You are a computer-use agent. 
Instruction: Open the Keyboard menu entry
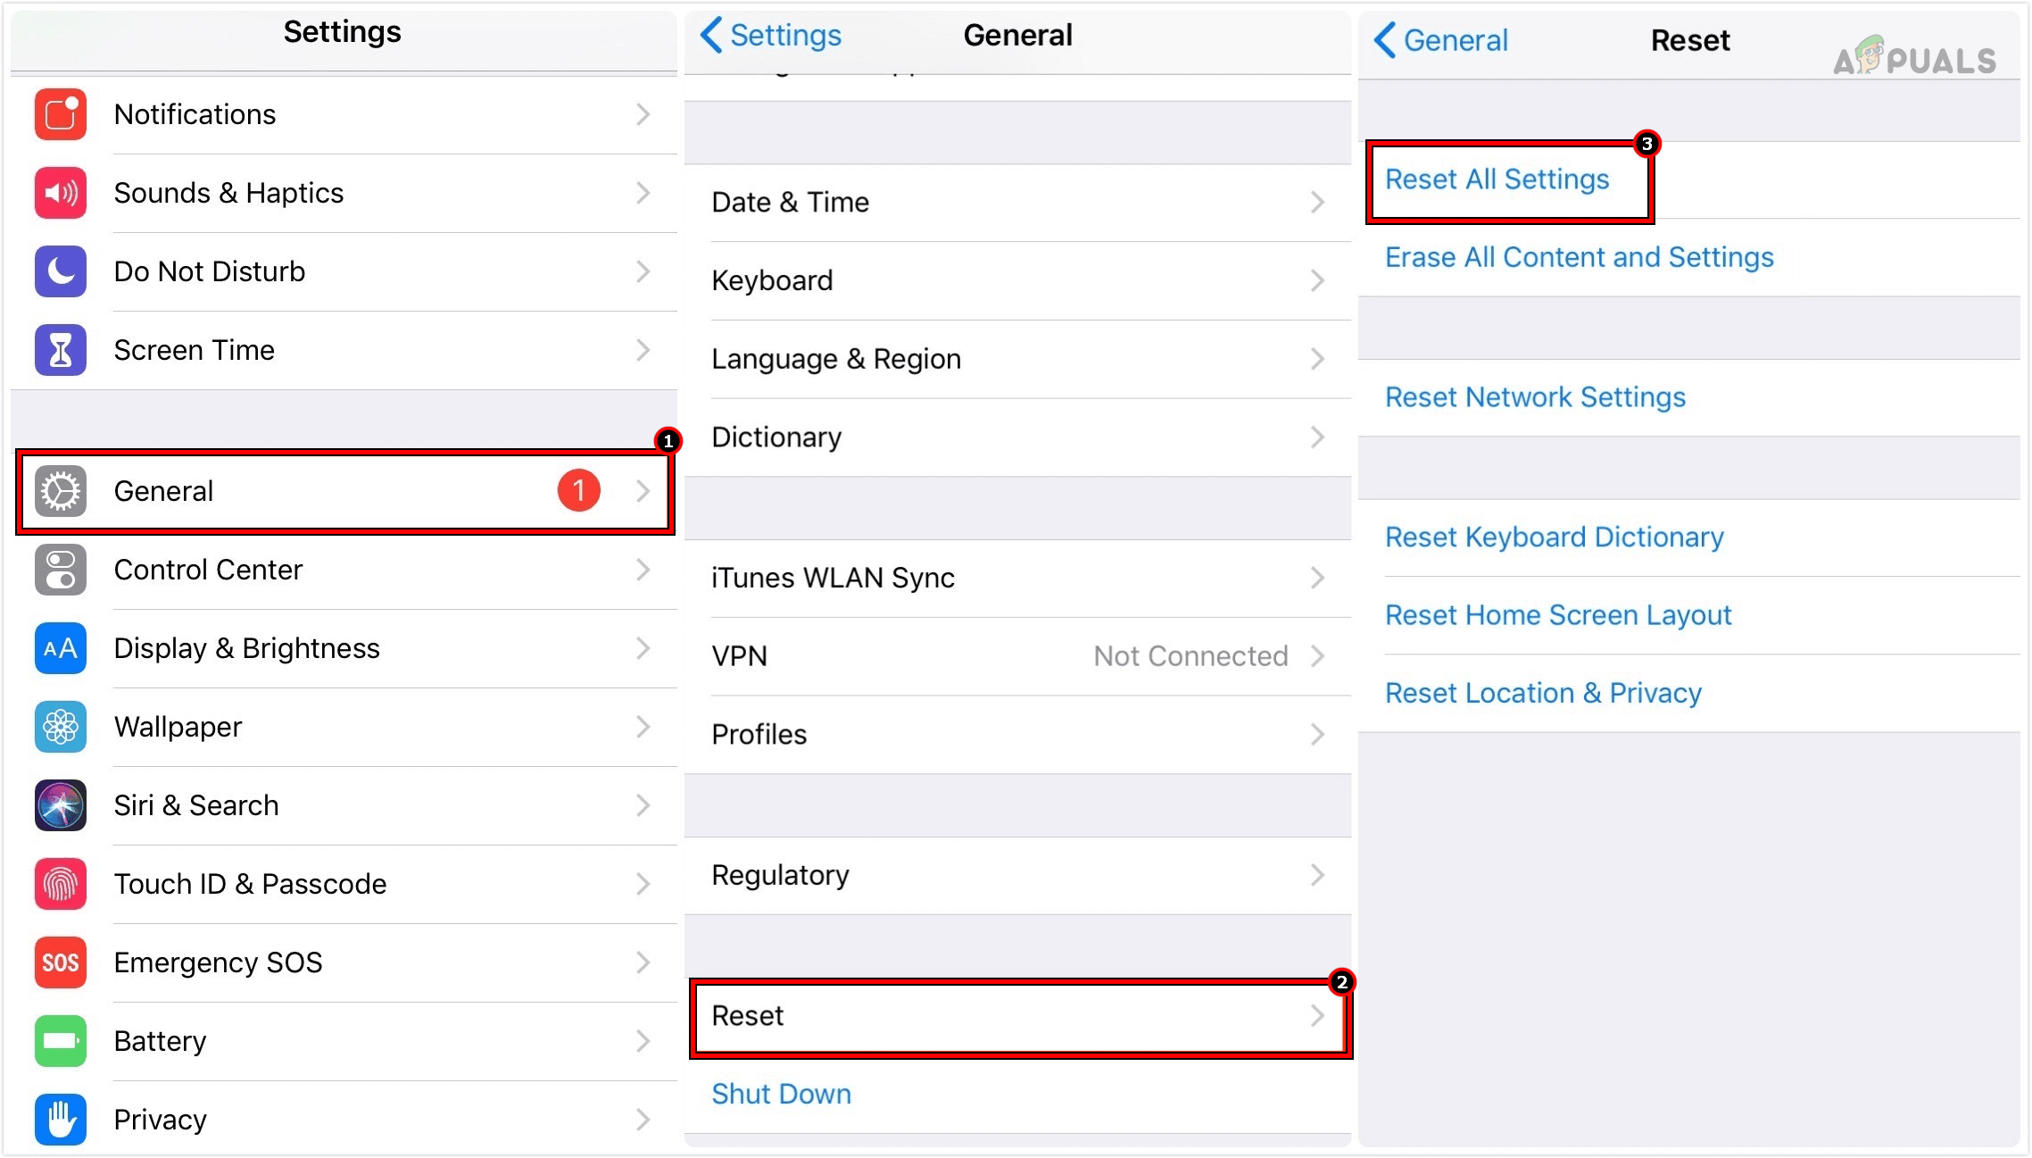[x=773, y=279]
